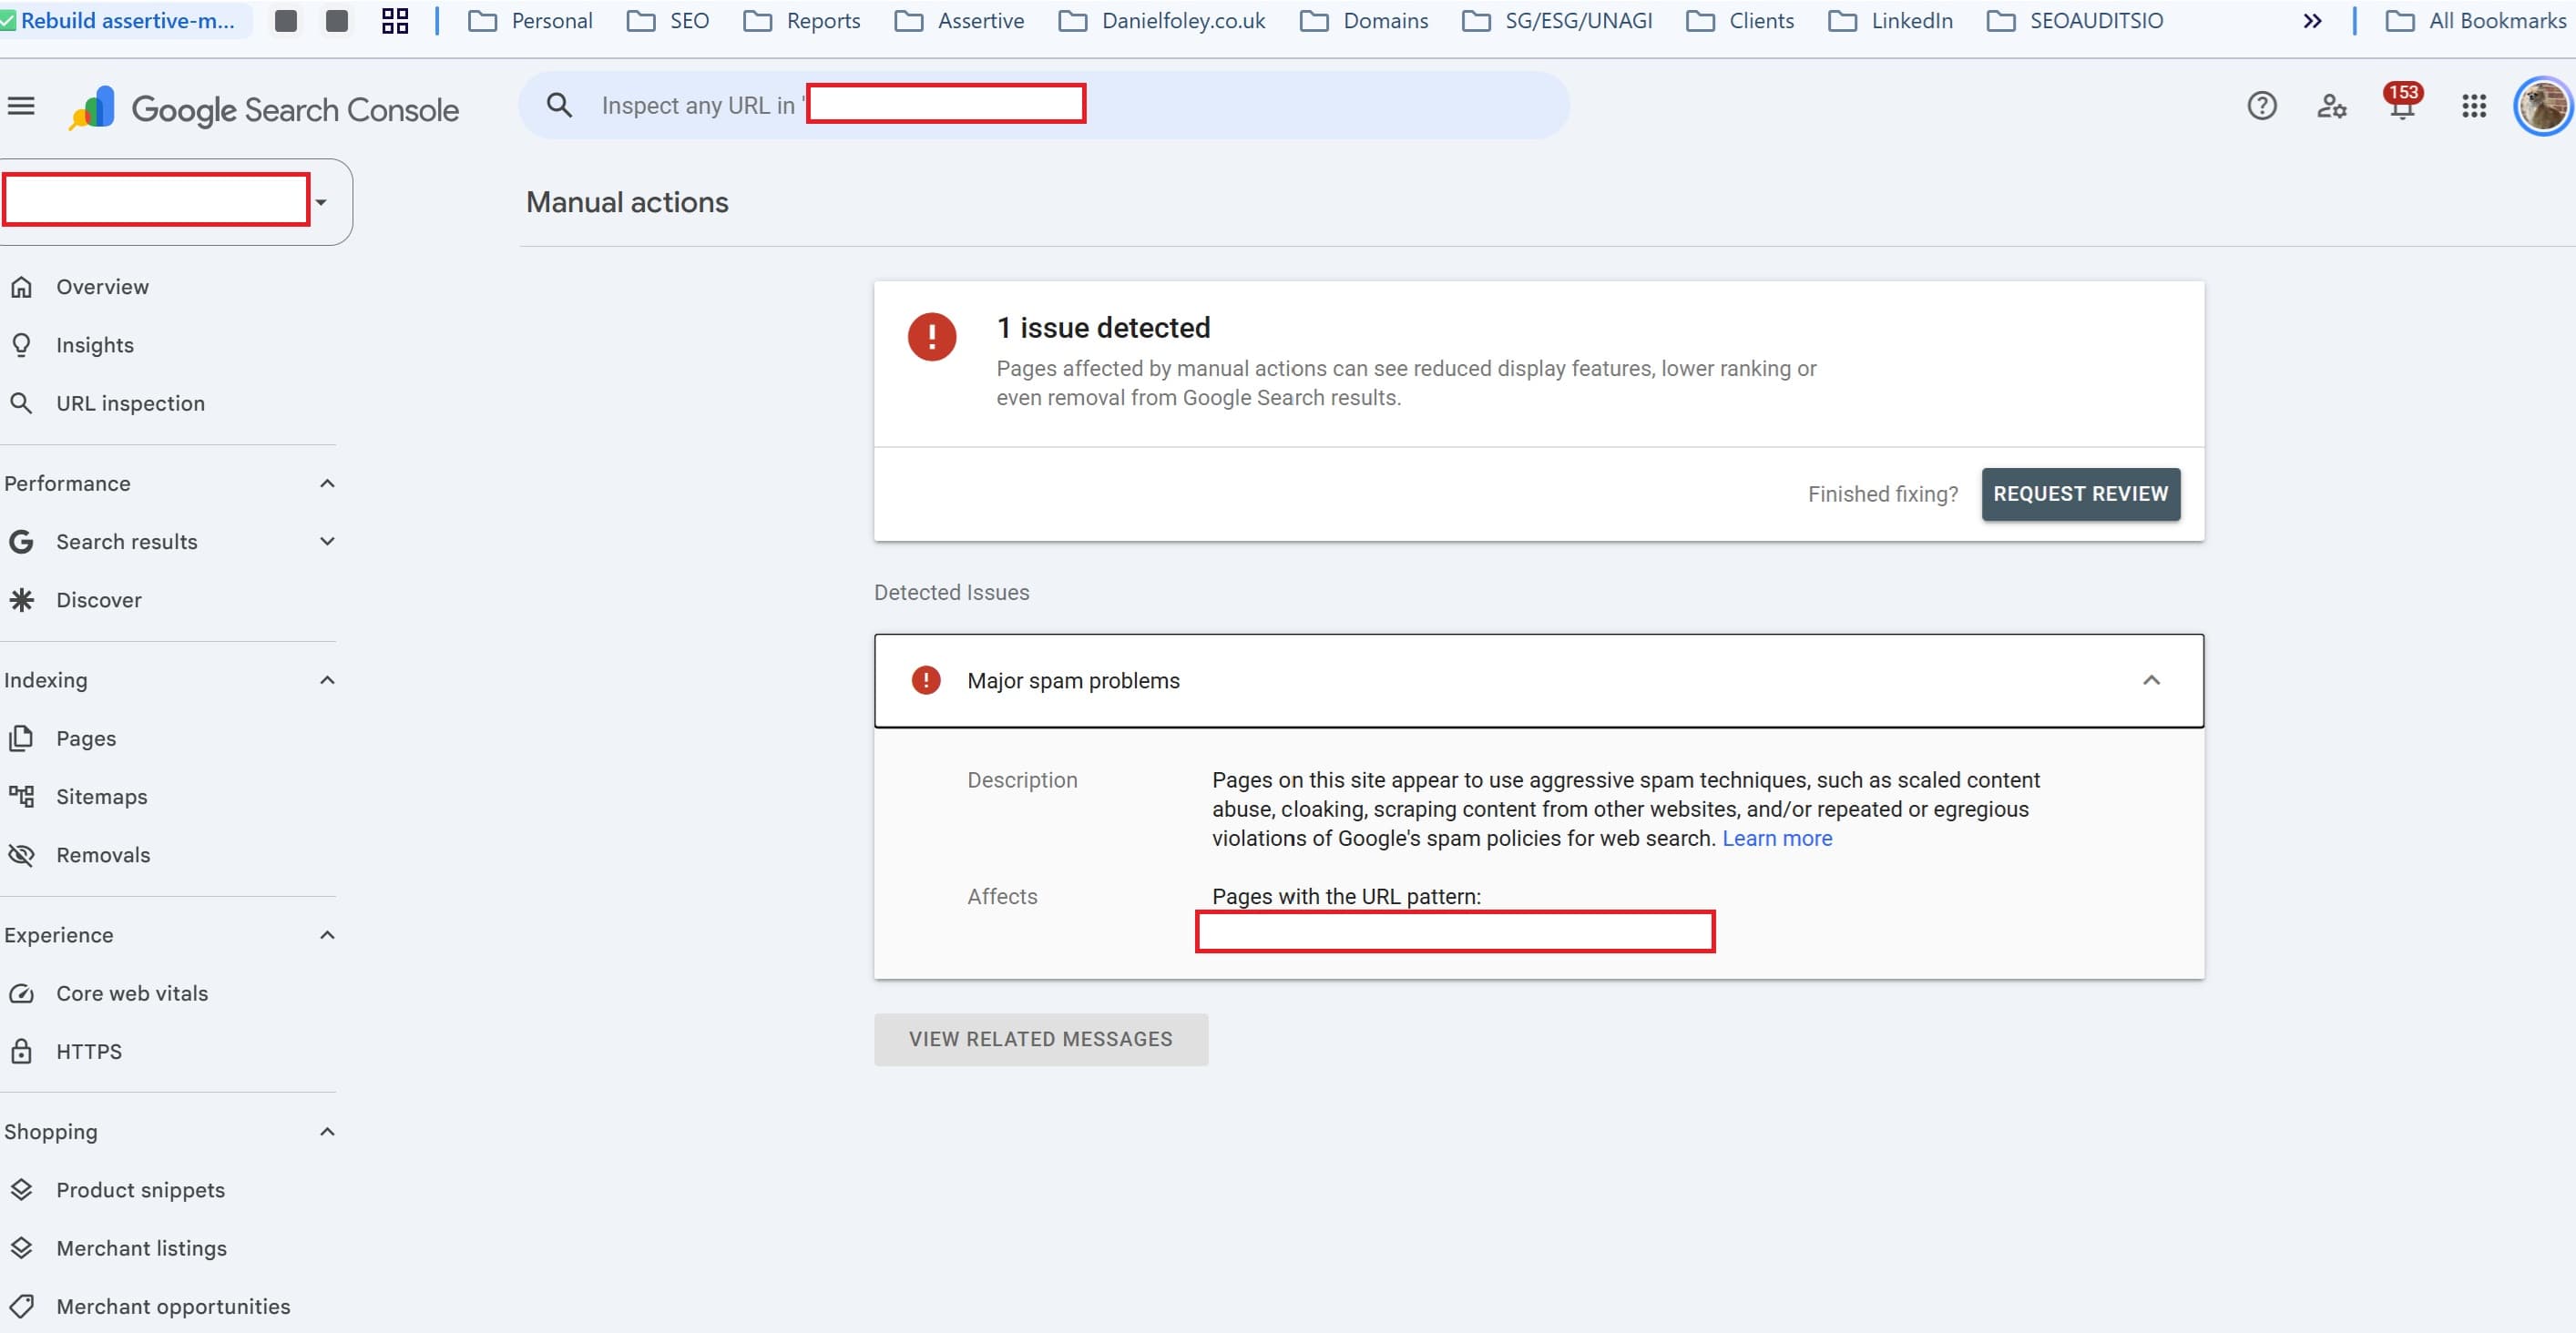Collapse the Major spam problems panel

click(x=2151, y=680)
